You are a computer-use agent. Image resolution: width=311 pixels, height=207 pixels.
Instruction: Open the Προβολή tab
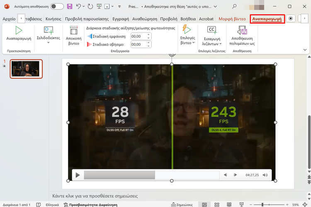point(169,19)
